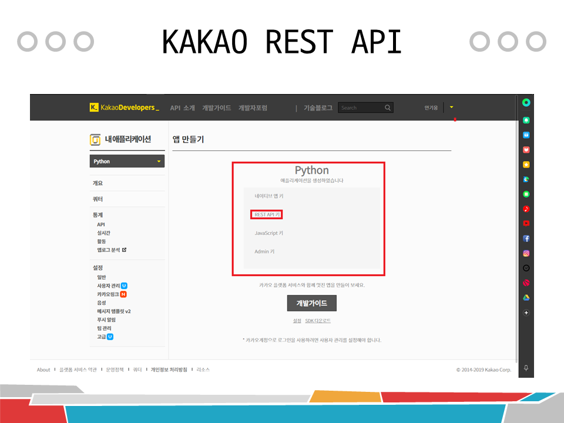564x423 pixels.
Task: Open the 기술블로그 menu
Action: [x=318, y=108]
